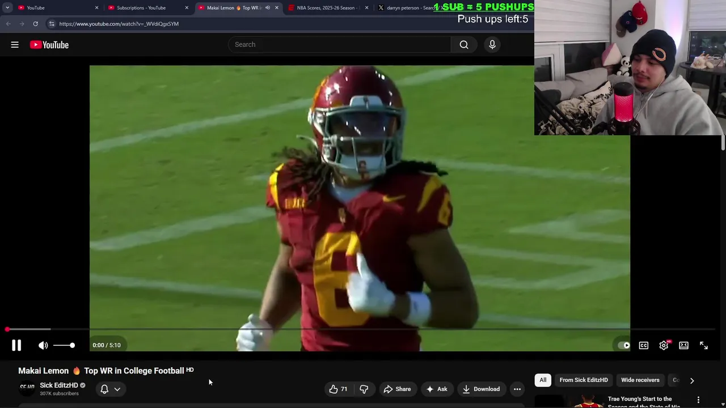Image resolution: width=726 pixels, height=408 pixels.
Task: Share the video
Action: click(x=397, y=389)
